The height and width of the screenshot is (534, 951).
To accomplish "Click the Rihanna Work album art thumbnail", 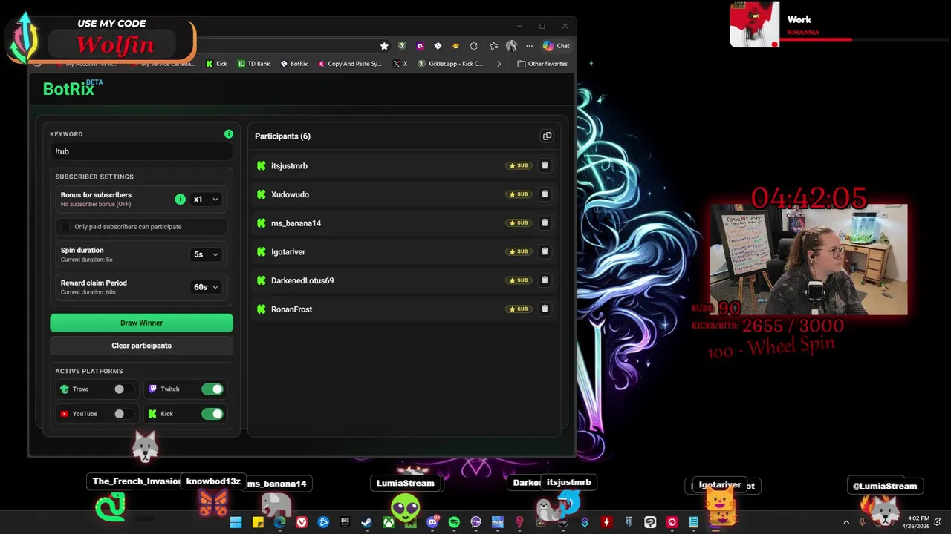I will (x=754, y=25).
